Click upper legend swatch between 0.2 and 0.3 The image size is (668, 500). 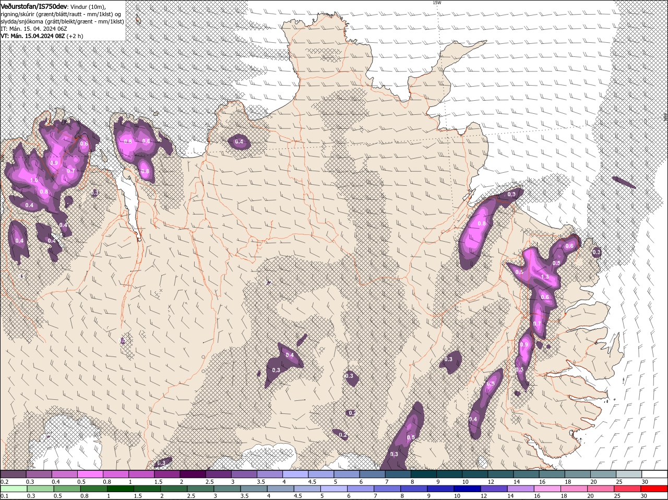tap(13, 474)
